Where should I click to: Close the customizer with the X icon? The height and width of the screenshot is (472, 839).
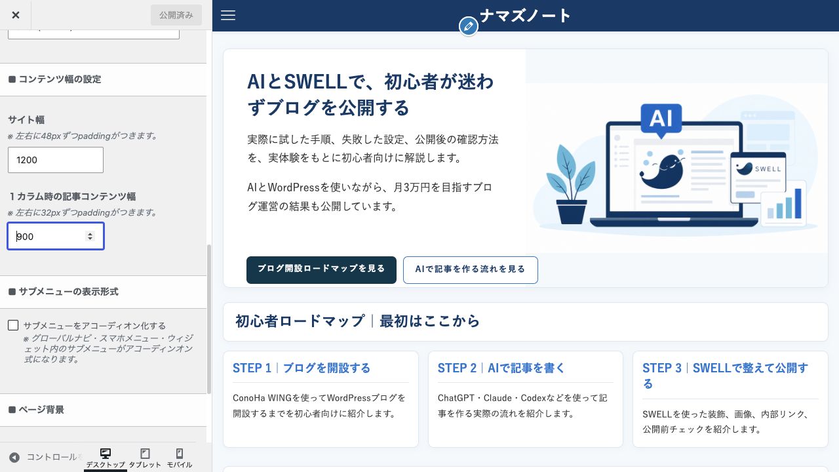click(16, 15)
